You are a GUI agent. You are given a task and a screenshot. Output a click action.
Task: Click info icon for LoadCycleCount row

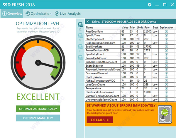[166, 85]
